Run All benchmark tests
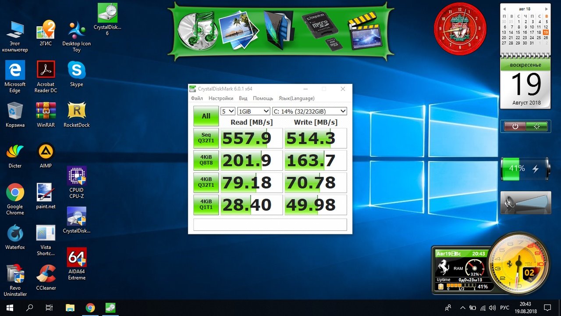The height and width of the screenshot is (316, 561). pos(206,116)
